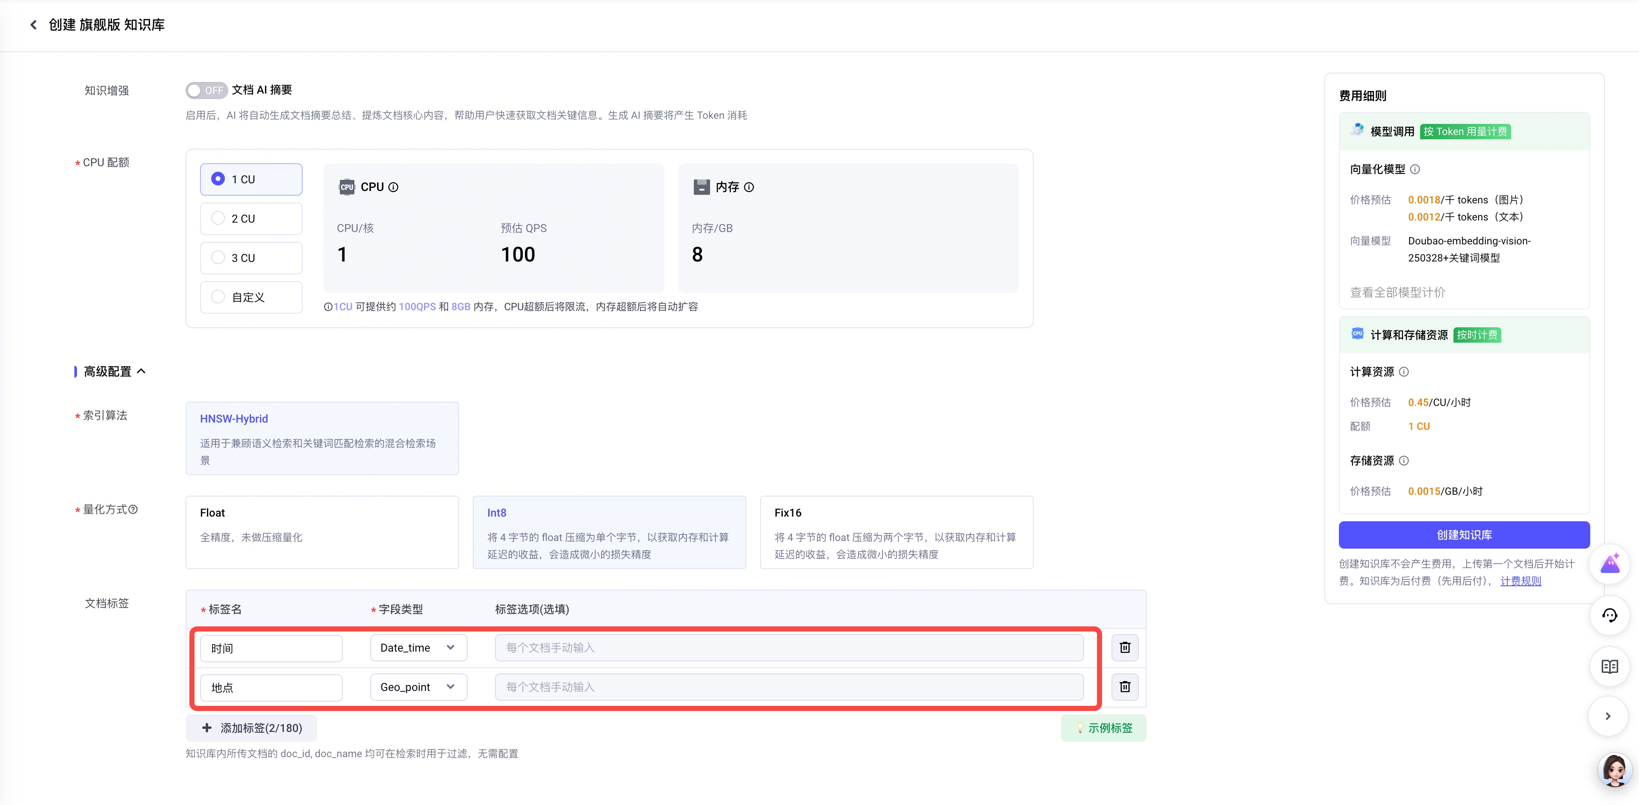Click the 计算资源 info icon
Screen dimensions: 1639x805
(1404, 372)
